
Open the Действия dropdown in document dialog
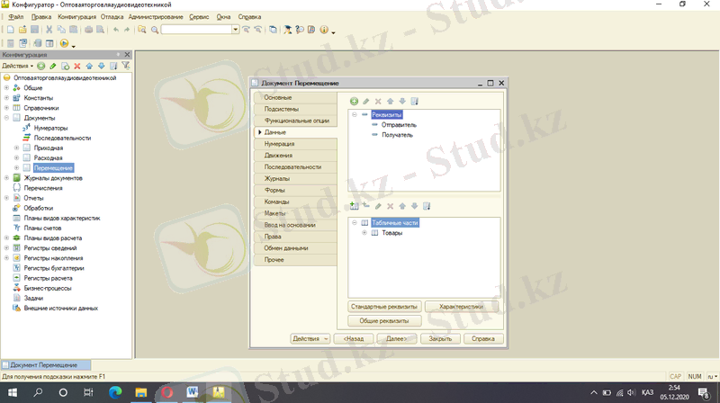[x=309, y=338]
